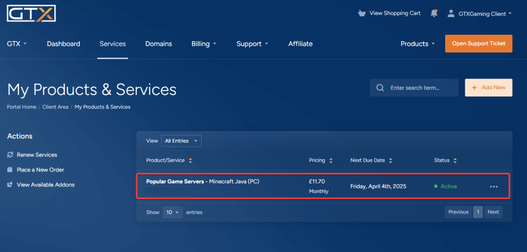
Task: Click View Available Addons link
Action: pyautogui.click(x=46, y=185)
